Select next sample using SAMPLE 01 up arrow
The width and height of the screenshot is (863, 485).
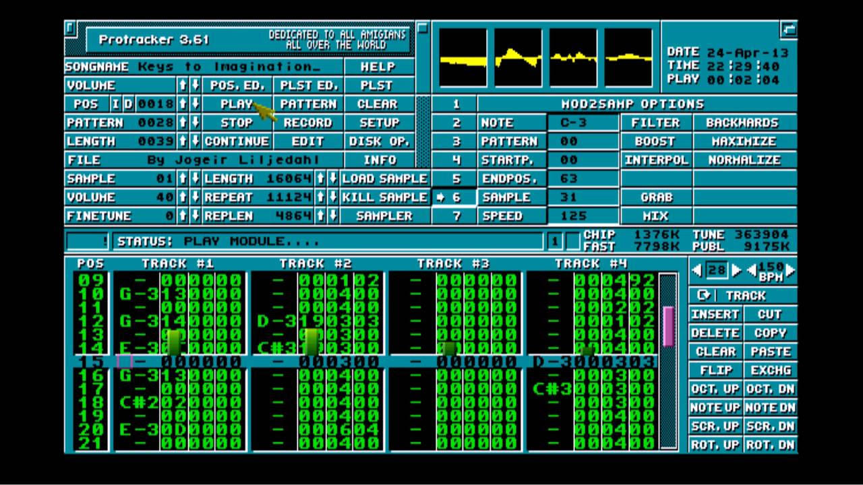click(x=182, y=179)
